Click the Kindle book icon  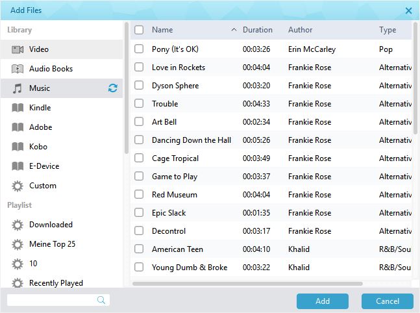tap(18, 108)
